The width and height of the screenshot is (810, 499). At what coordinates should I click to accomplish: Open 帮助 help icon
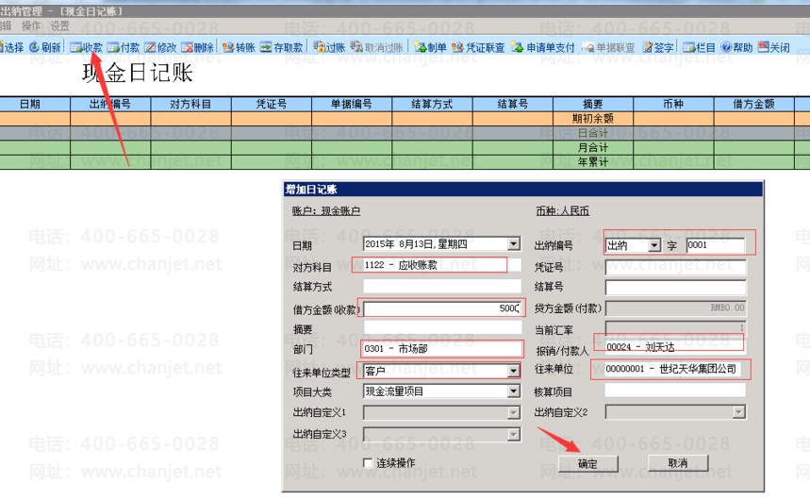tap(726, 47)
